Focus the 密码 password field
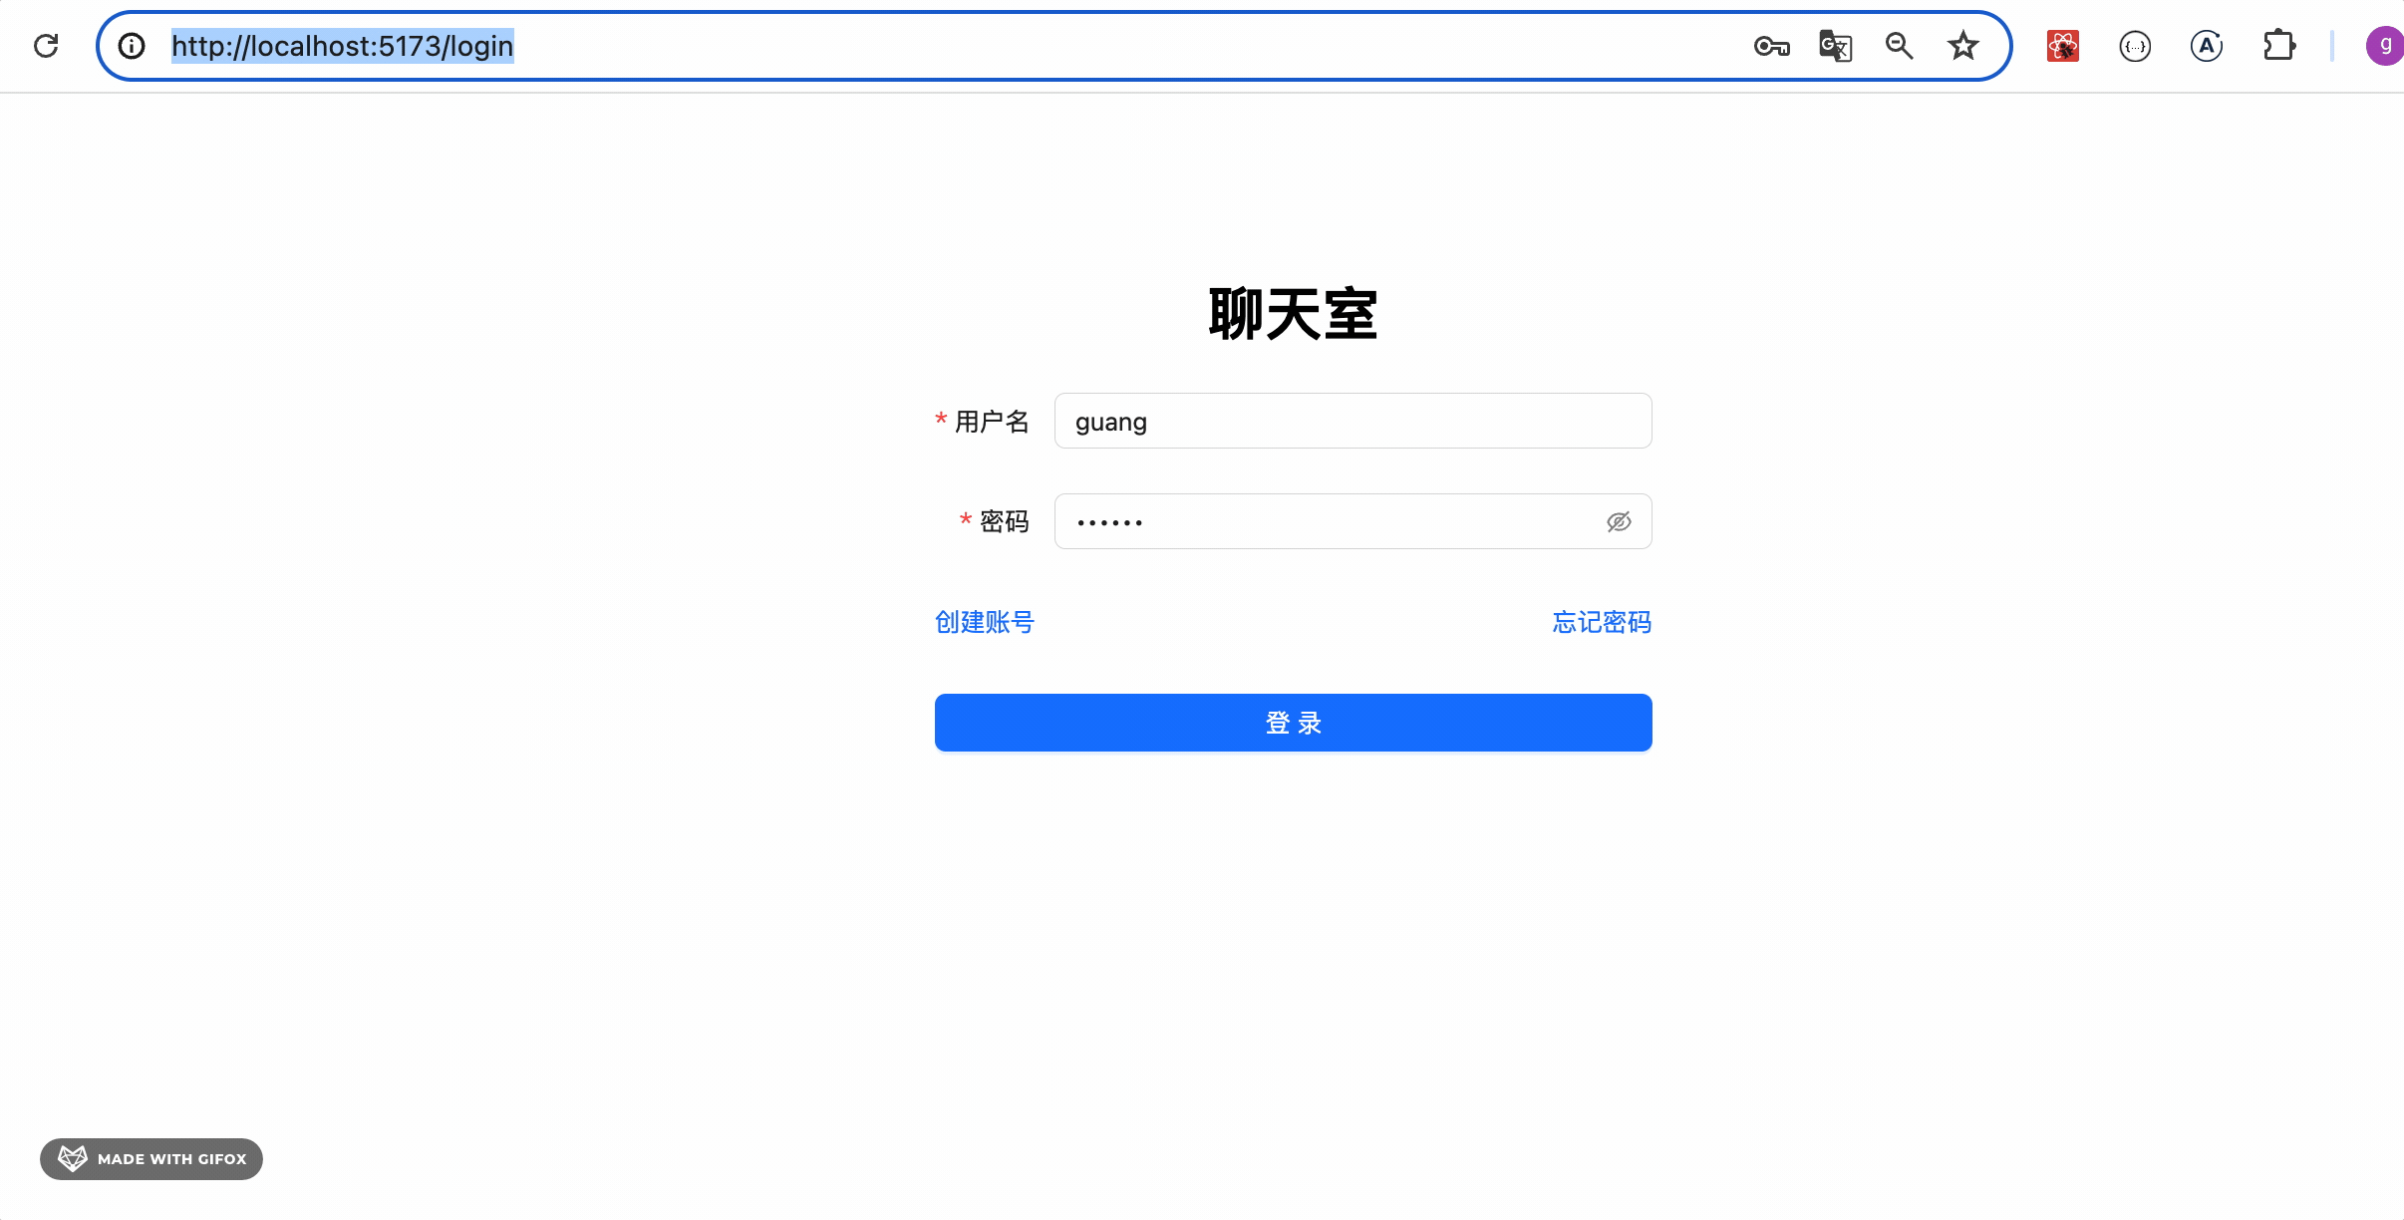2404x1220 pixels. (1326, 521)
